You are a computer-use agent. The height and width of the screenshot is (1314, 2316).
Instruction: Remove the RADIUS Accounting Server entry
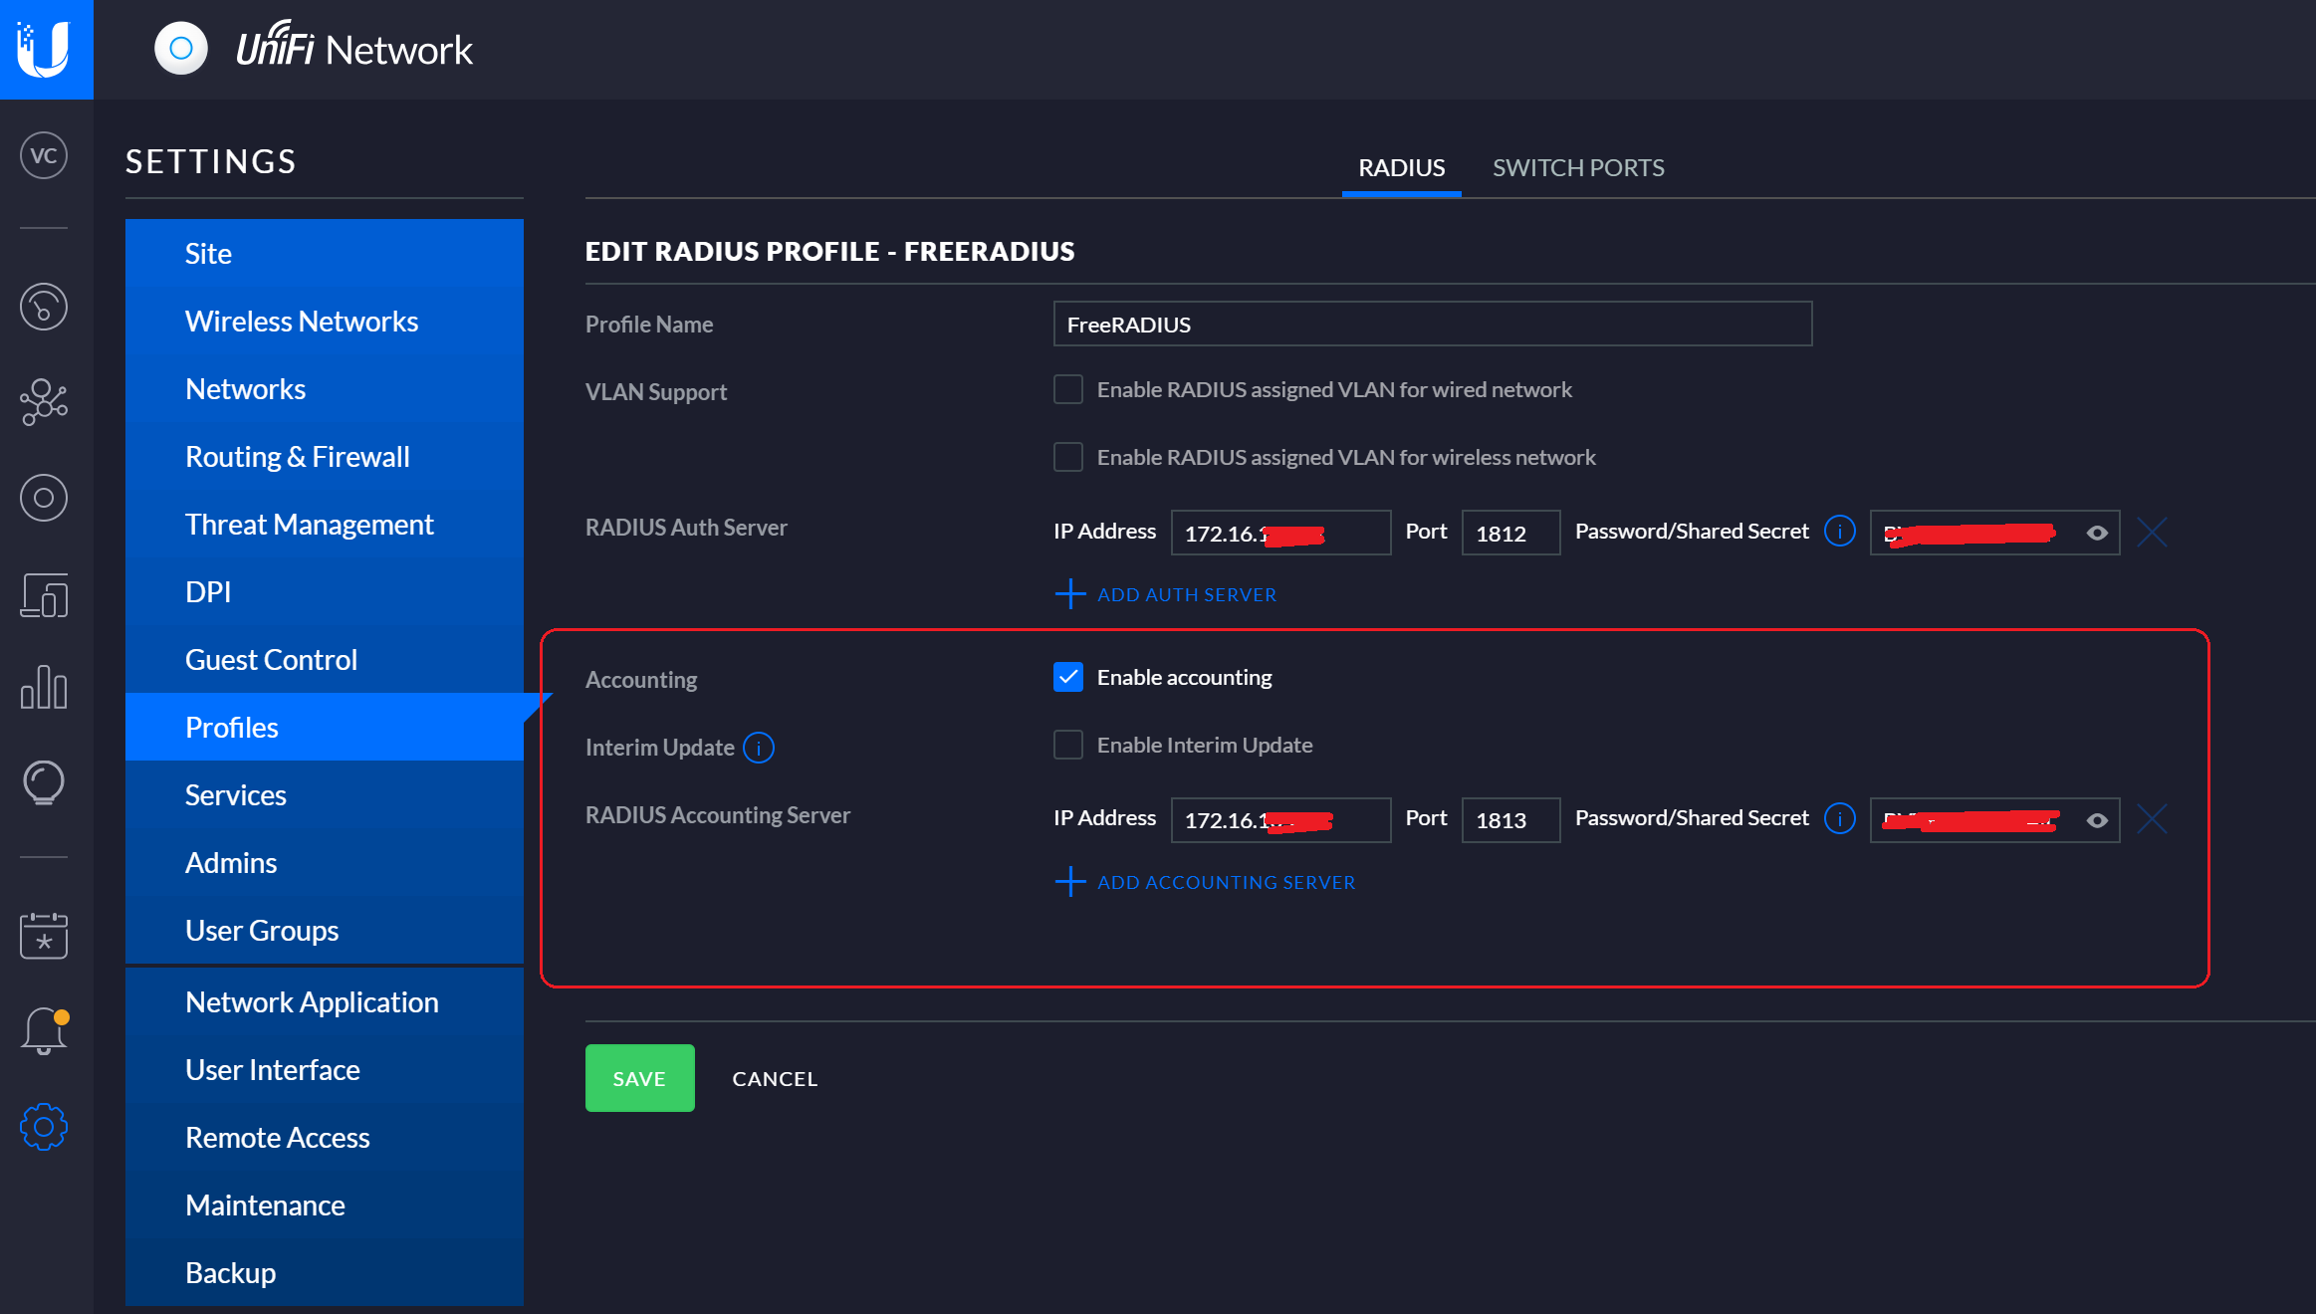[2152, 820]
